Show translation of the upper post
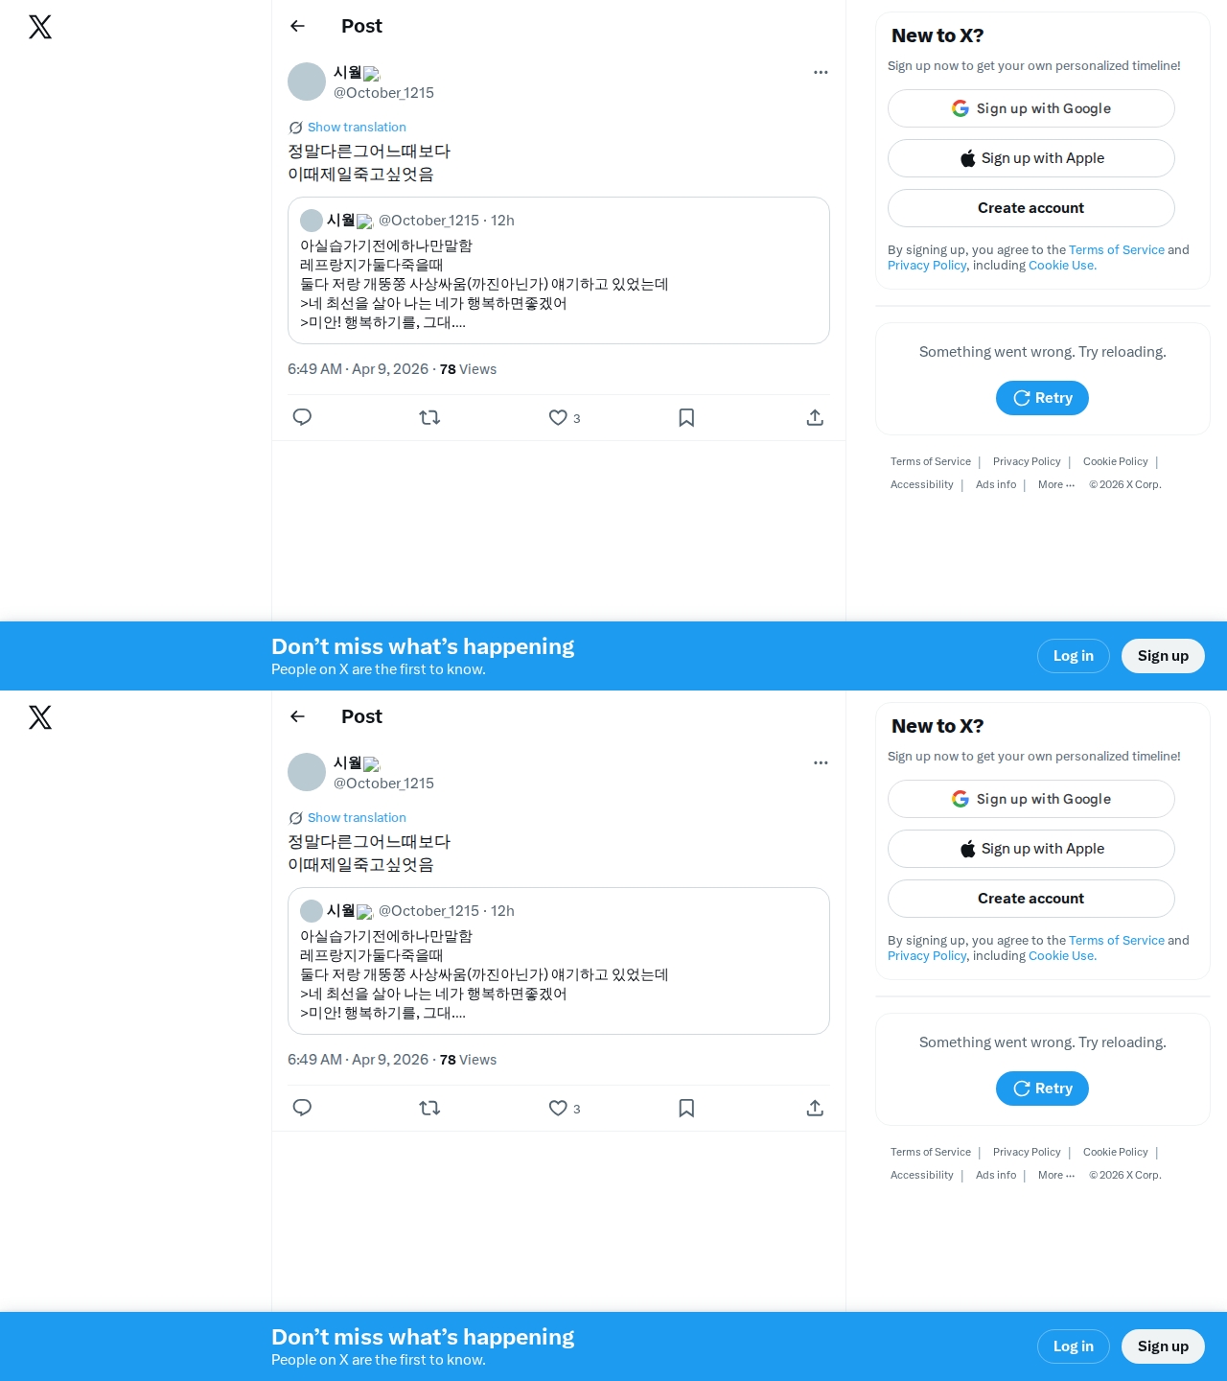Image resolution: width=1227 pixels, height=1381 pixels. pos(357,127)
